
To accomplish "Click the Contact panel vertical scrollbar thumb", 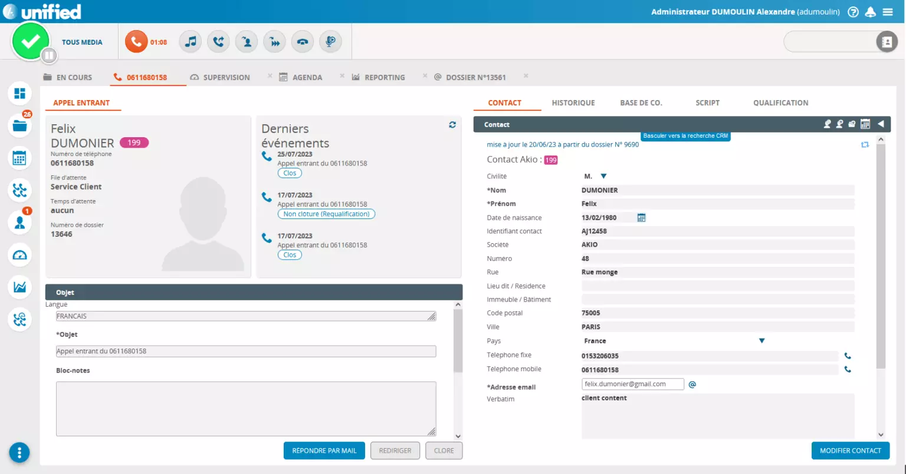I will [881, 257].
